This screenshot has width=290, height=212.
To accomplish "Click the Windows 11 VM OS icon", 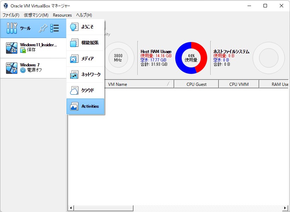I will pos(12,48).
